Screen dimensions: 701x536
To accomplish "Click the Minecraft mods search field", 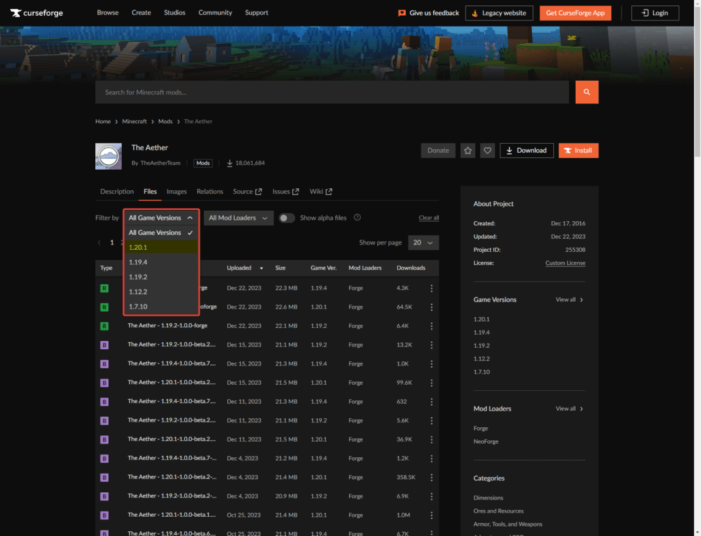I will click(x=332, y=92).
